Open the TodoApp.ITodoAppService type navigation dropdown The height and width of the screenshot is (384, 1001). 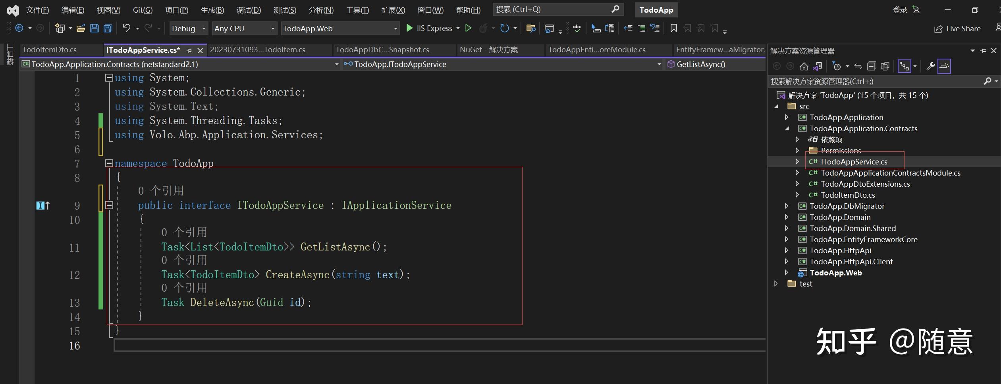502,64
